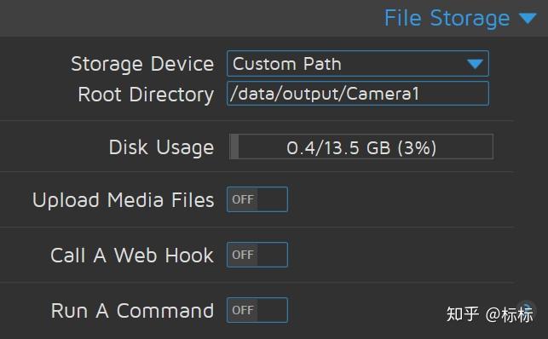Viewport: 548px width, 339px height.
Task: Focus the Root Directory path input field
Action: point(358,93)
